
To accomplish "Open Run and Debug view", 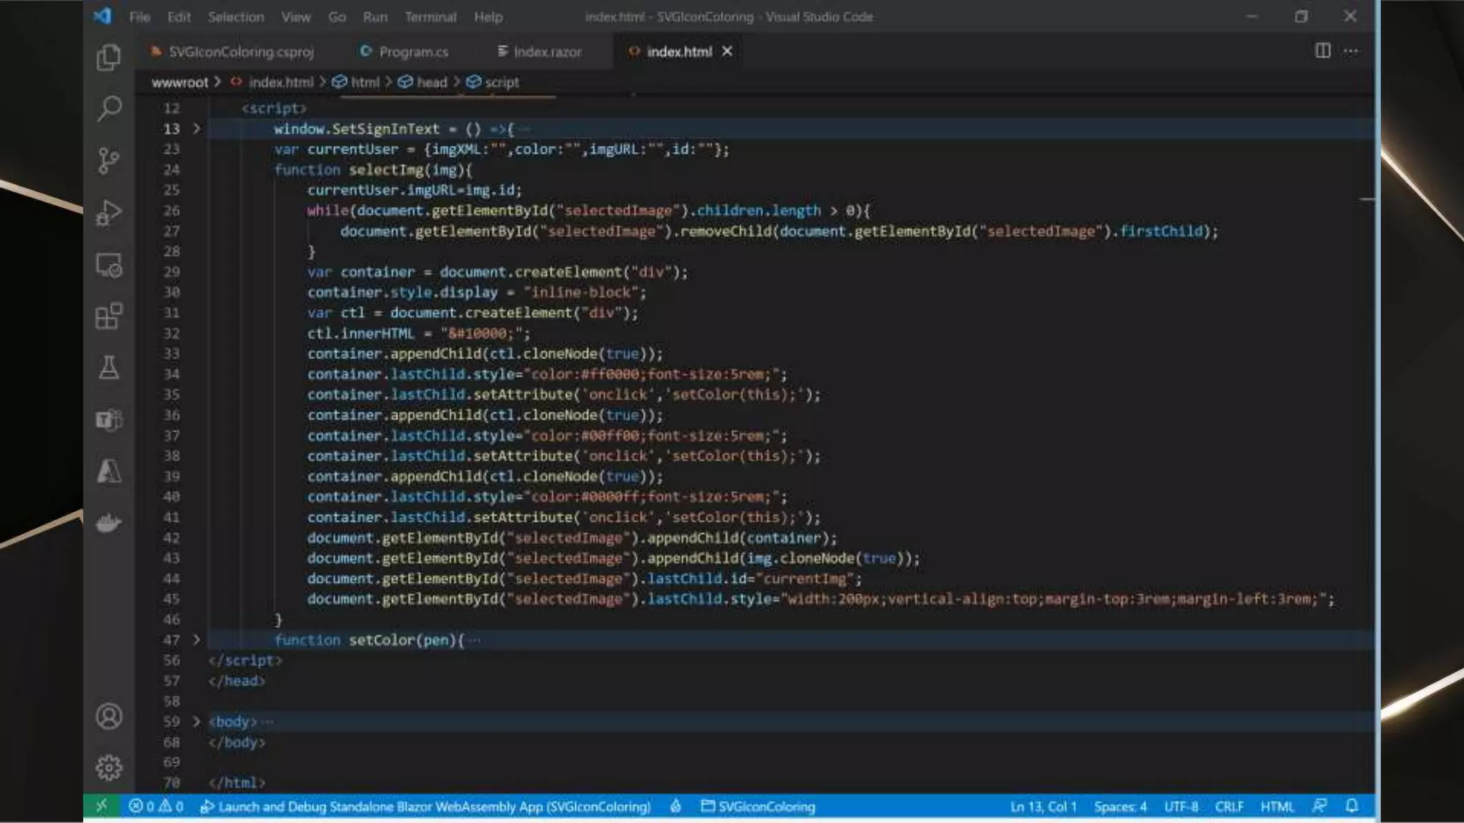I will [109, 213].
